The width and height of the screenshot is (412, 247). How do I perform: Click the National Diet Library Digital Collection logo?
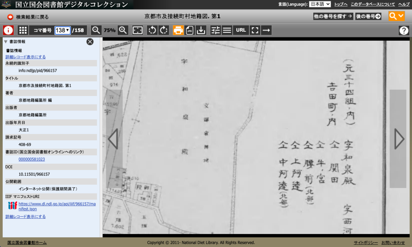pyautogui.click(x=65, y=4)
